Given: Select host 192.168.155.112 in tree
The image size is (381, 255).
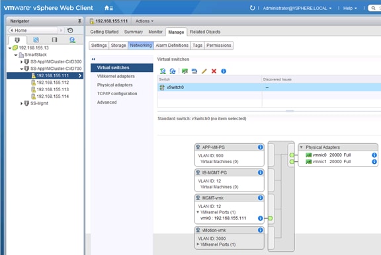Looking at the screenshot, I should pyautogui.click(x=52, y=83).
